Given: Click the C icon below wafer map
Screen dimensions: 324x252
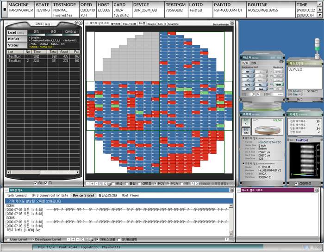Looking at the screenshot, I should click(x=105, y=184).
